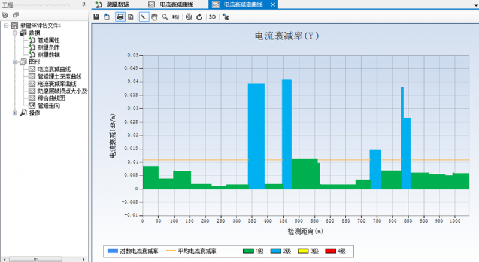
Task: Click the refresh rotate icon
Action: pyautogui.click(x=199, y=17)
